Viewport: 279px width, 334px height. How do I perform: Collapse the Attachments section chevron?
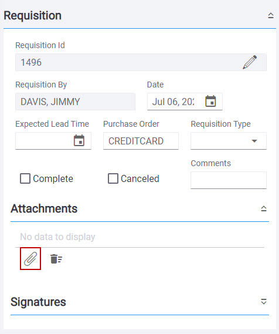(x=264, y=208)
